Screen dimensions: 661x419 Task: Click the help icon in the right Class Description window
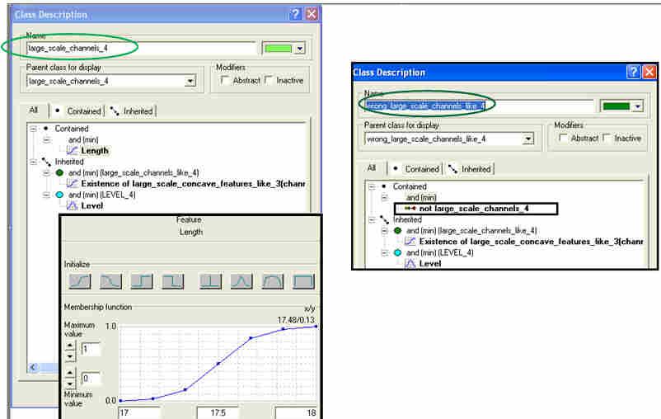pos(633,72)
